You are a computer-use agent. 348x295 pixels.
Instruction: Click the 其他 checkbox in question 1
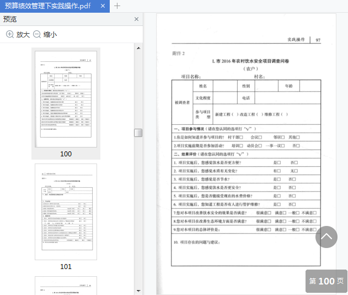tap(298, 138)
